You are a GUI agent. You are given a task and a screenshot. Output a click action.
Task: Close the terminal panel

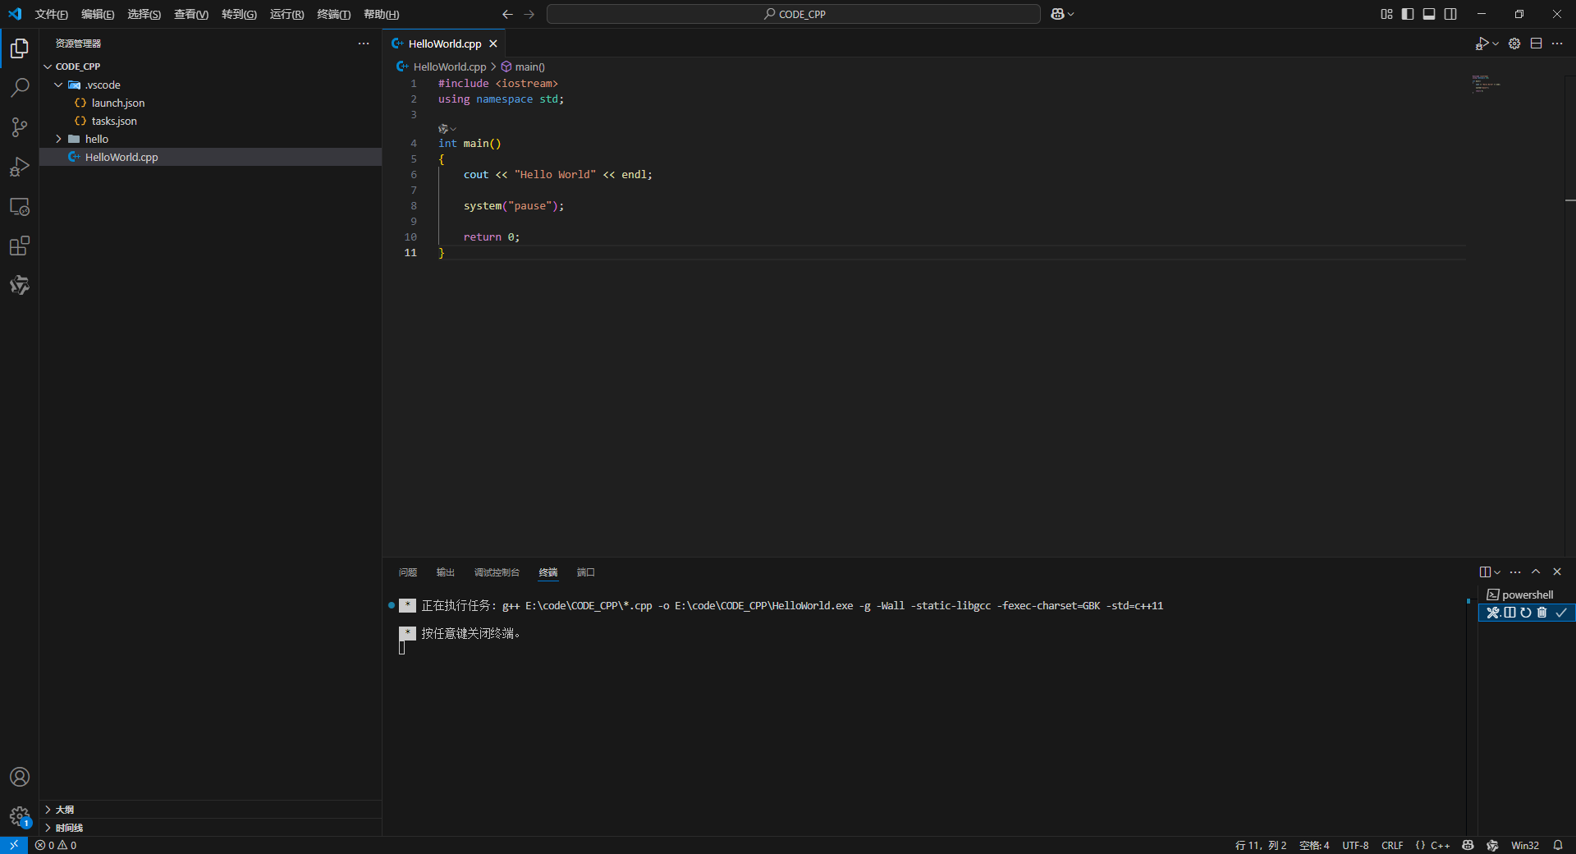coord(1557,572)
